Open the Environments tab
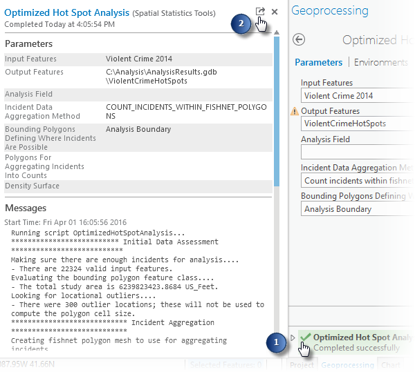Viewport: 415px width, 372px height. click(x=381, y=62)
